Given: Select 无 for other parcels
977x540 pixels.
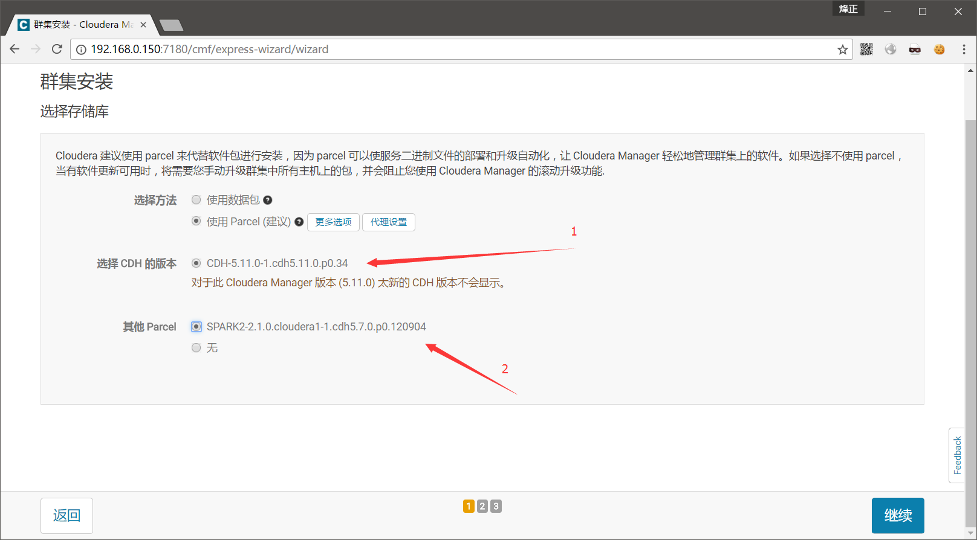Looking at the screenshot, I should [x=196, y=347].
